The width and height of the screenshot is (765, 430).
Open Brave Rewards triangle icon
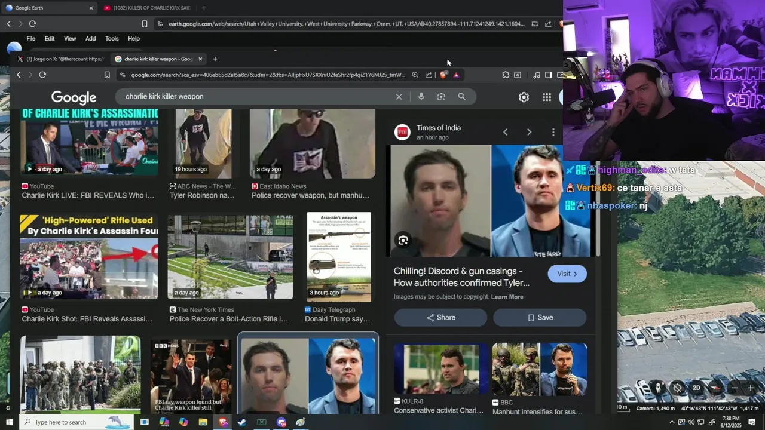pos(456,75)
